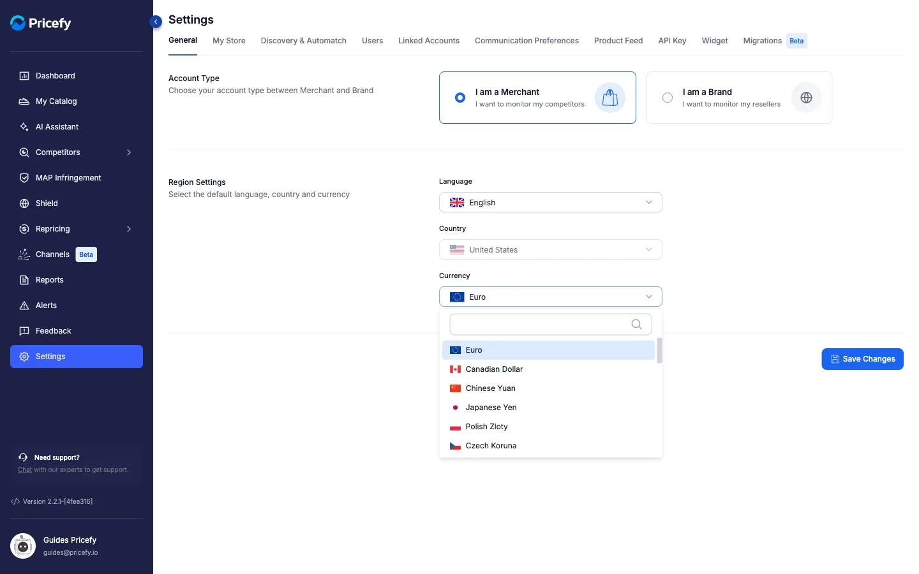The height and width of the screenshot is (574, 919).
Task: Click the Repricing sidebar icon
Action: click(24, 229)
